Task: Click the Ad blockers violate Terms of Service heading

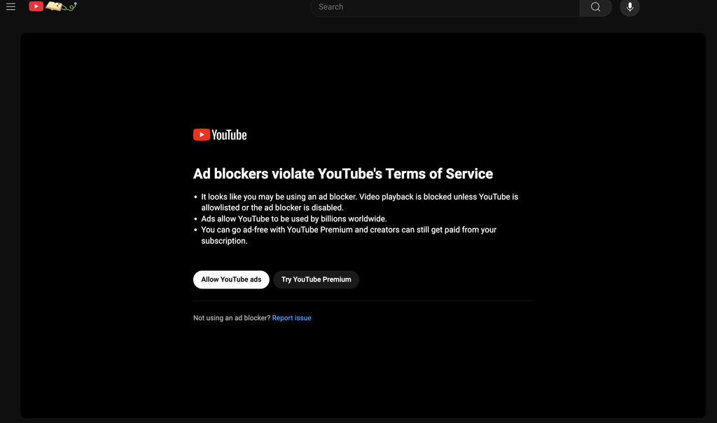Action: tap(342, 174)
